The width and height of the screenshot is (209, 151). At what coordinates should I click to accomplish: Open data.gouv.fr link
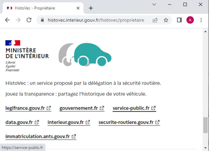(22, 122)
